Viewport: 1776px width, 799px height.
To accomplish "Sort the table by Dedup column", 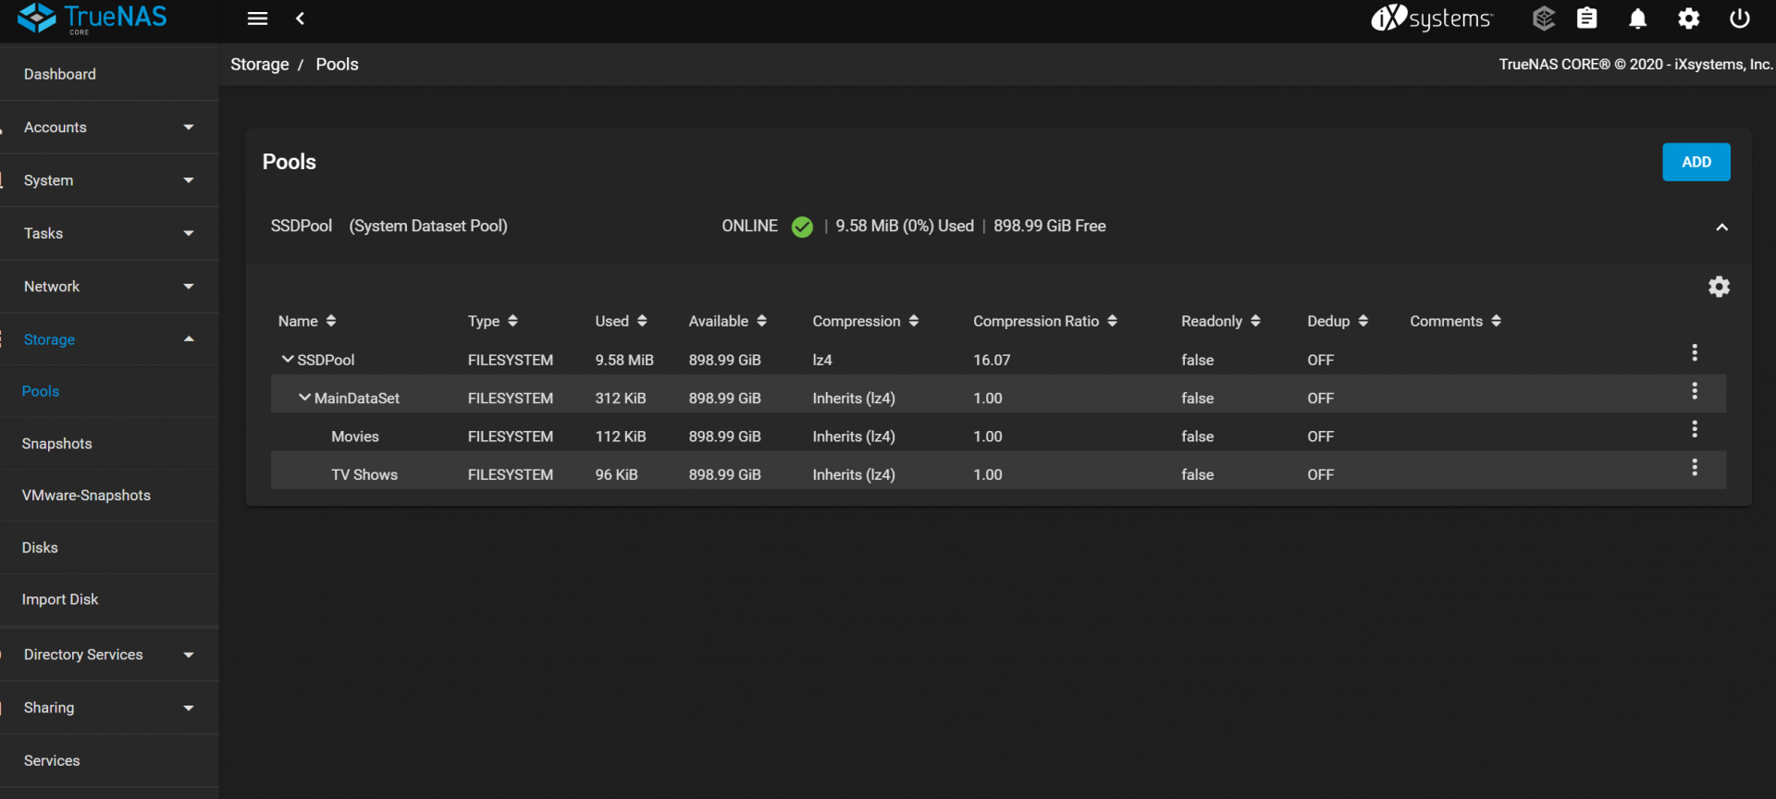I will (x=1338, y=321).
